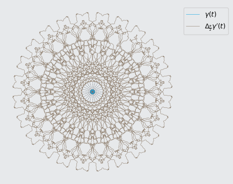Select the Δγ′(t) legend label text

tap(215, 26)
